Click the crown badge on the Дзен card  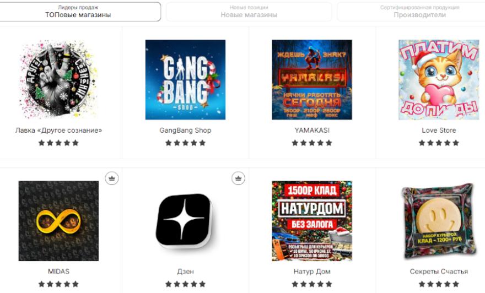(238, 178)
